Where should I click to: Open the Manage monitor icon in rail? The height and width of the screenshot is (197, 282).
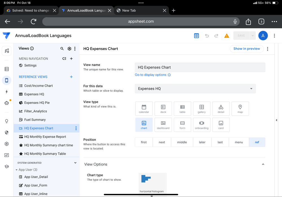pyautogui.click(x=7, y=155)
